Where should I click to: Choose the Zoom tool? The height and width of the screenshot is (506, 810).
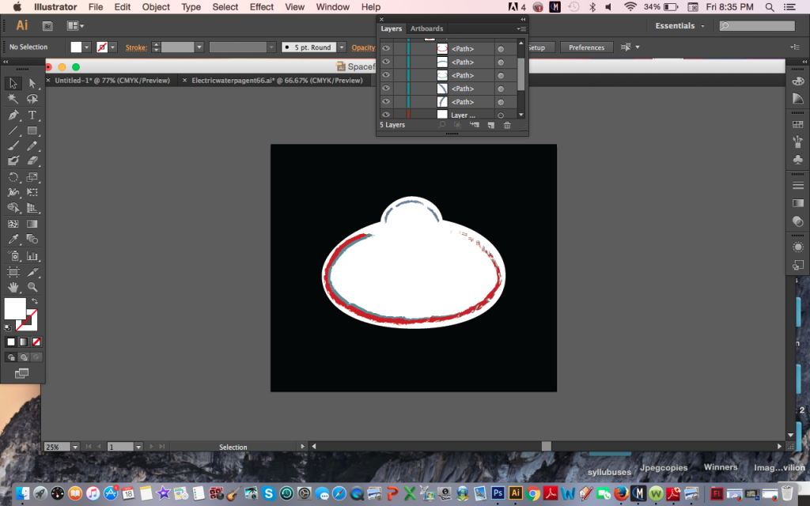point(32,287)
